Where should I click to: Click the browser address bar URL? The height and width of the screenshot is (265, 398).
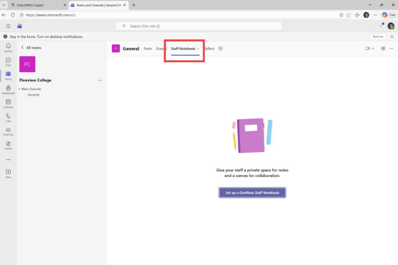51,15
